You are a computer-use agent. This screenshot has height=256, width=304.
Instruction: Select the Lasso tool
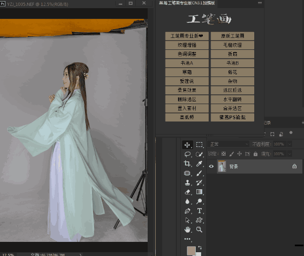(187, 155)
